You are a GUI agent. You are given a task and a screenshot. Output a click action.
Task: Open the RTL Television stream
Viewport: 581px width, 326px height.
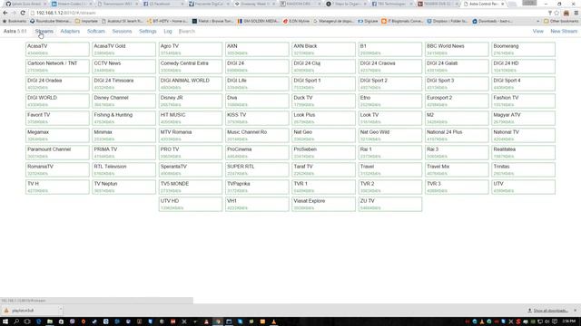click(x=124, y=169)
